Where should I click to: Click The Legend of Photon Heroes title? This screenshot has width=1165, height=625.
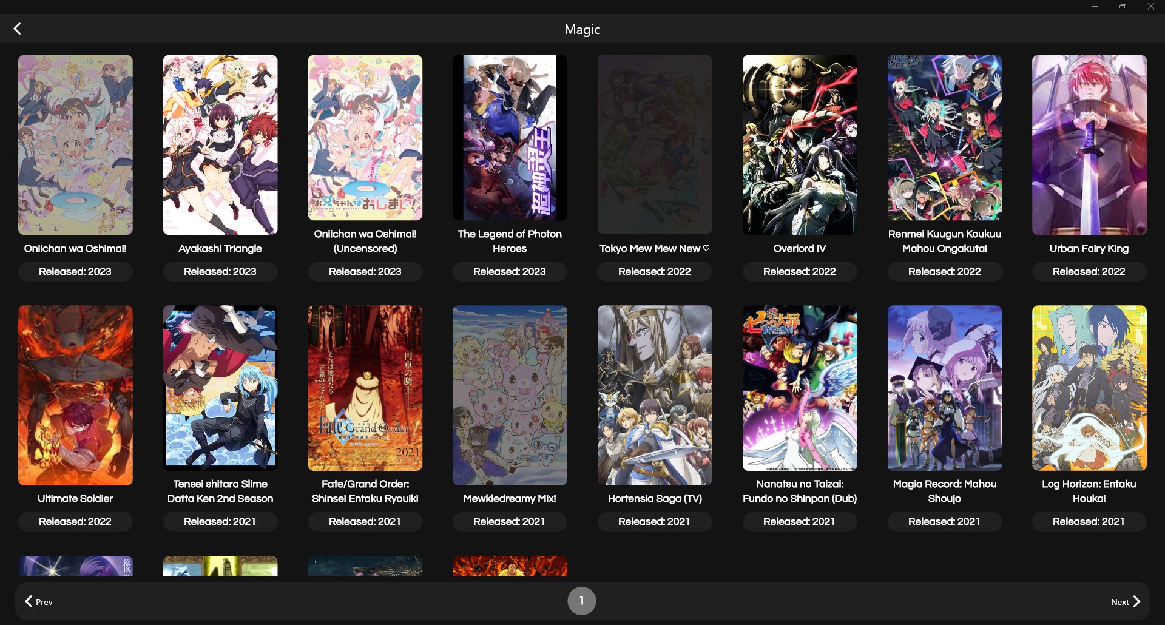click(510, 242)
